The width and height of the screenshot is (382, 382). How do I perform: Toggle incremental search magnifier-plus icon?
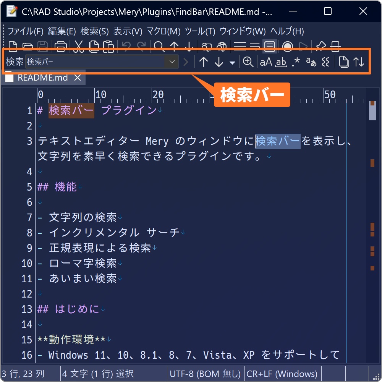(x=248, y=62)
